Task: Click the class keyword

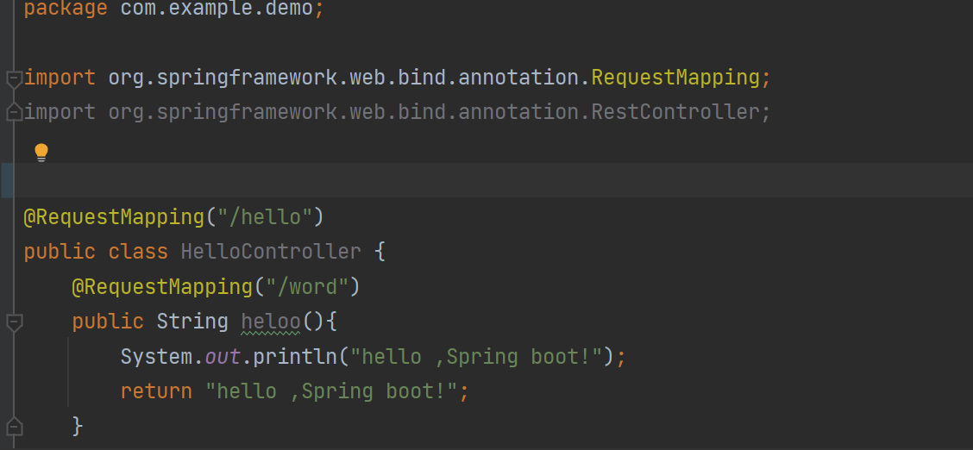Action: [x=138, y=252]
